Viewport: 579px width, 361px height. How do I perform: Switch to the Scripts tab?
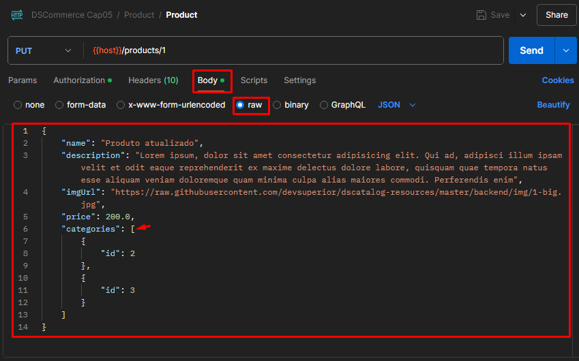click(x=254, y=80)
